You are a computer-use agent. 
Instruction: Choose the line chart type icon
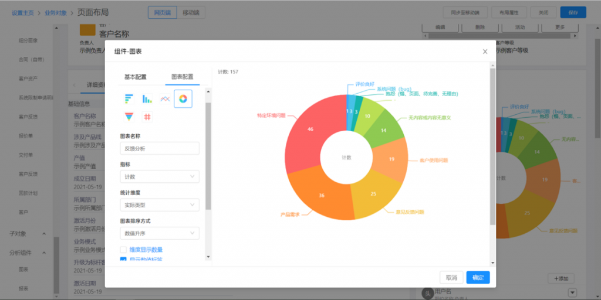(165, 99)
